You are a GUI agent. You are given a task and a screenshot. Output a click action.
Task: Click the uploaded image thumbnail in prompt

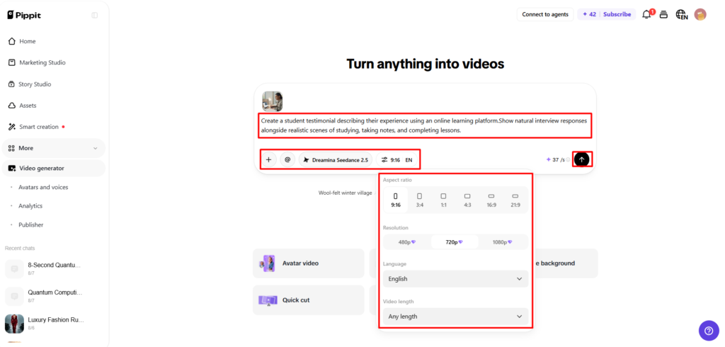click(x=273, y=101)
